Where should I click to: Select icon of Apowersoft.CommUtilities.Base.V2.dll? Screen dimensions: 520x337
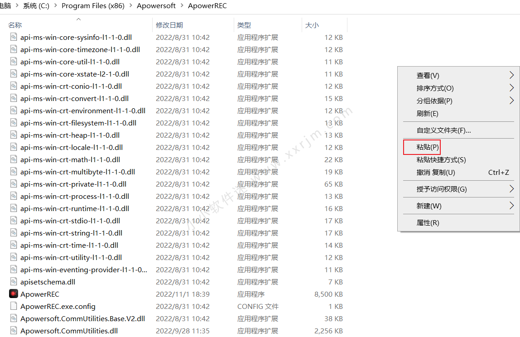(x=14, y=318)
